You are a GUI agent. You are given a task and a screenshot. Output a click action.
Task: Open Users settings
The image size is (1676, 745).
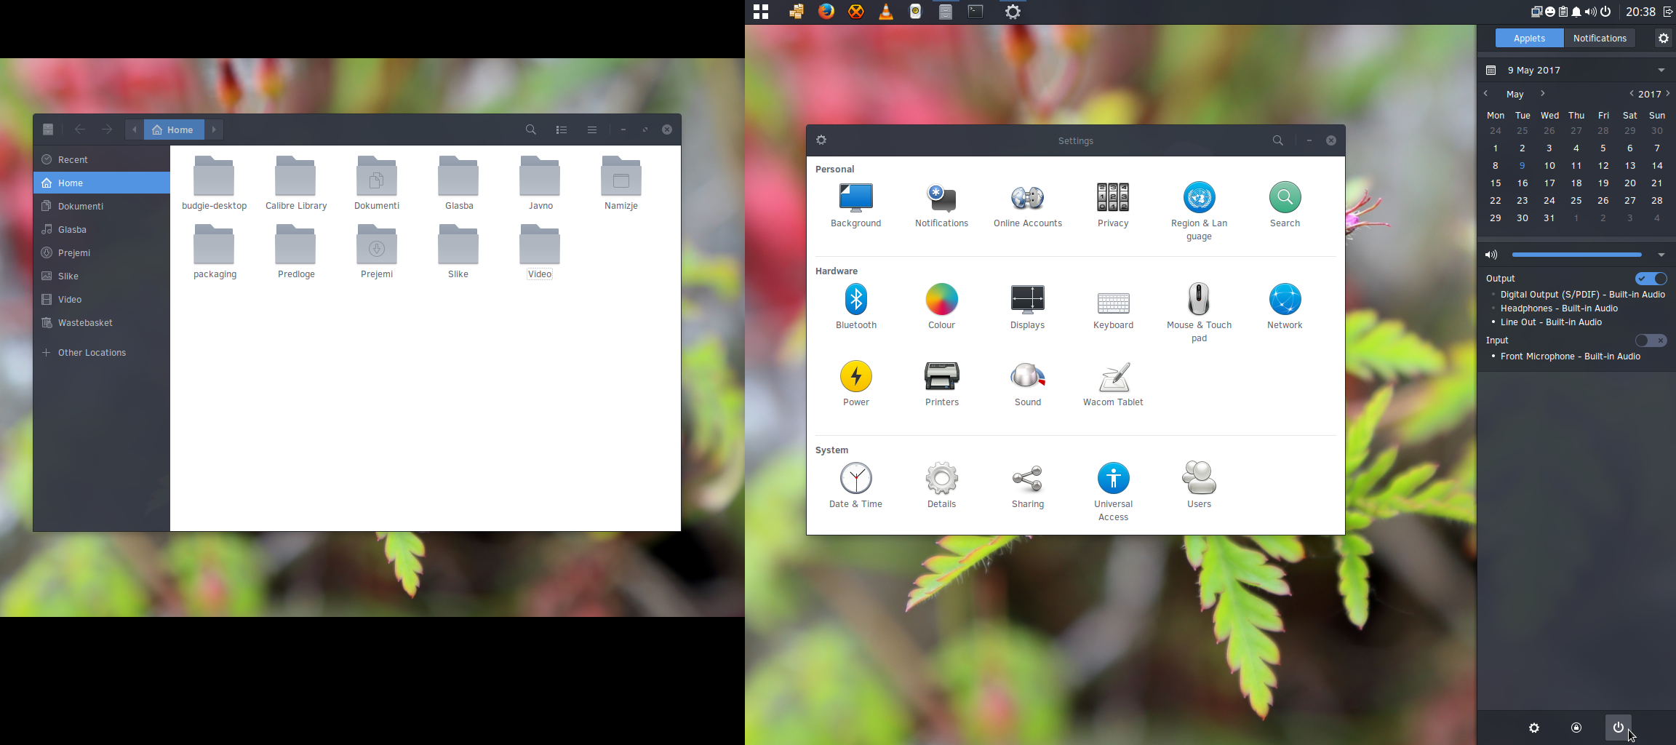[1199, 486]
